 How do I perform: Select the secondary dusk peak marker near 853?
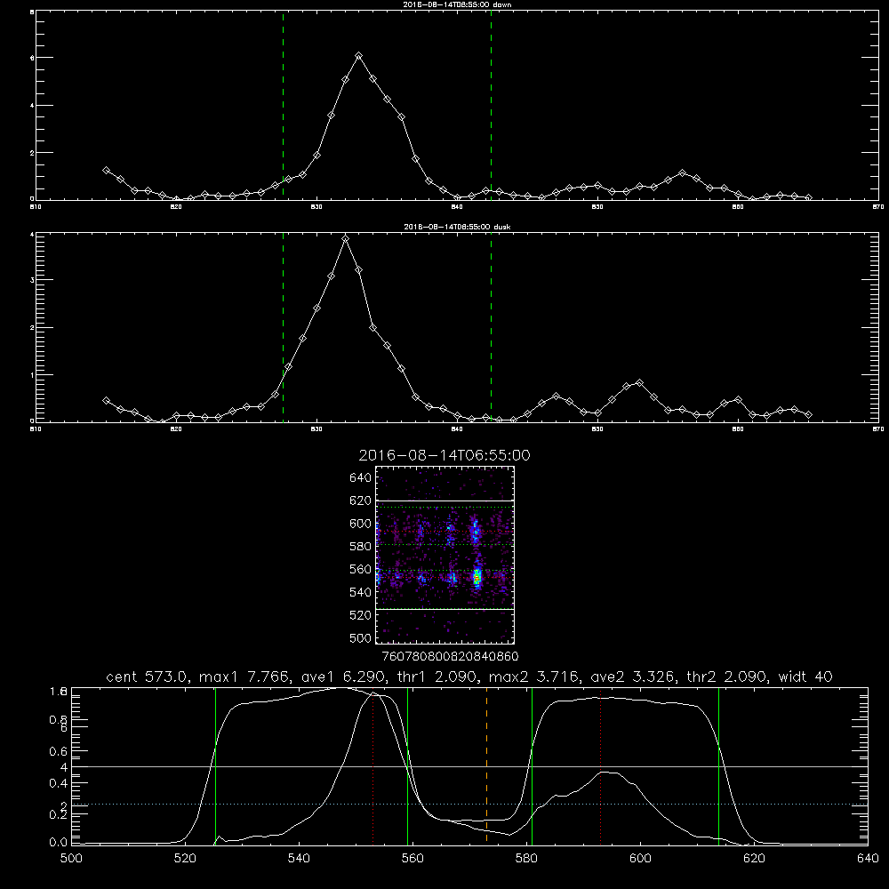click(x=639, y=382)
